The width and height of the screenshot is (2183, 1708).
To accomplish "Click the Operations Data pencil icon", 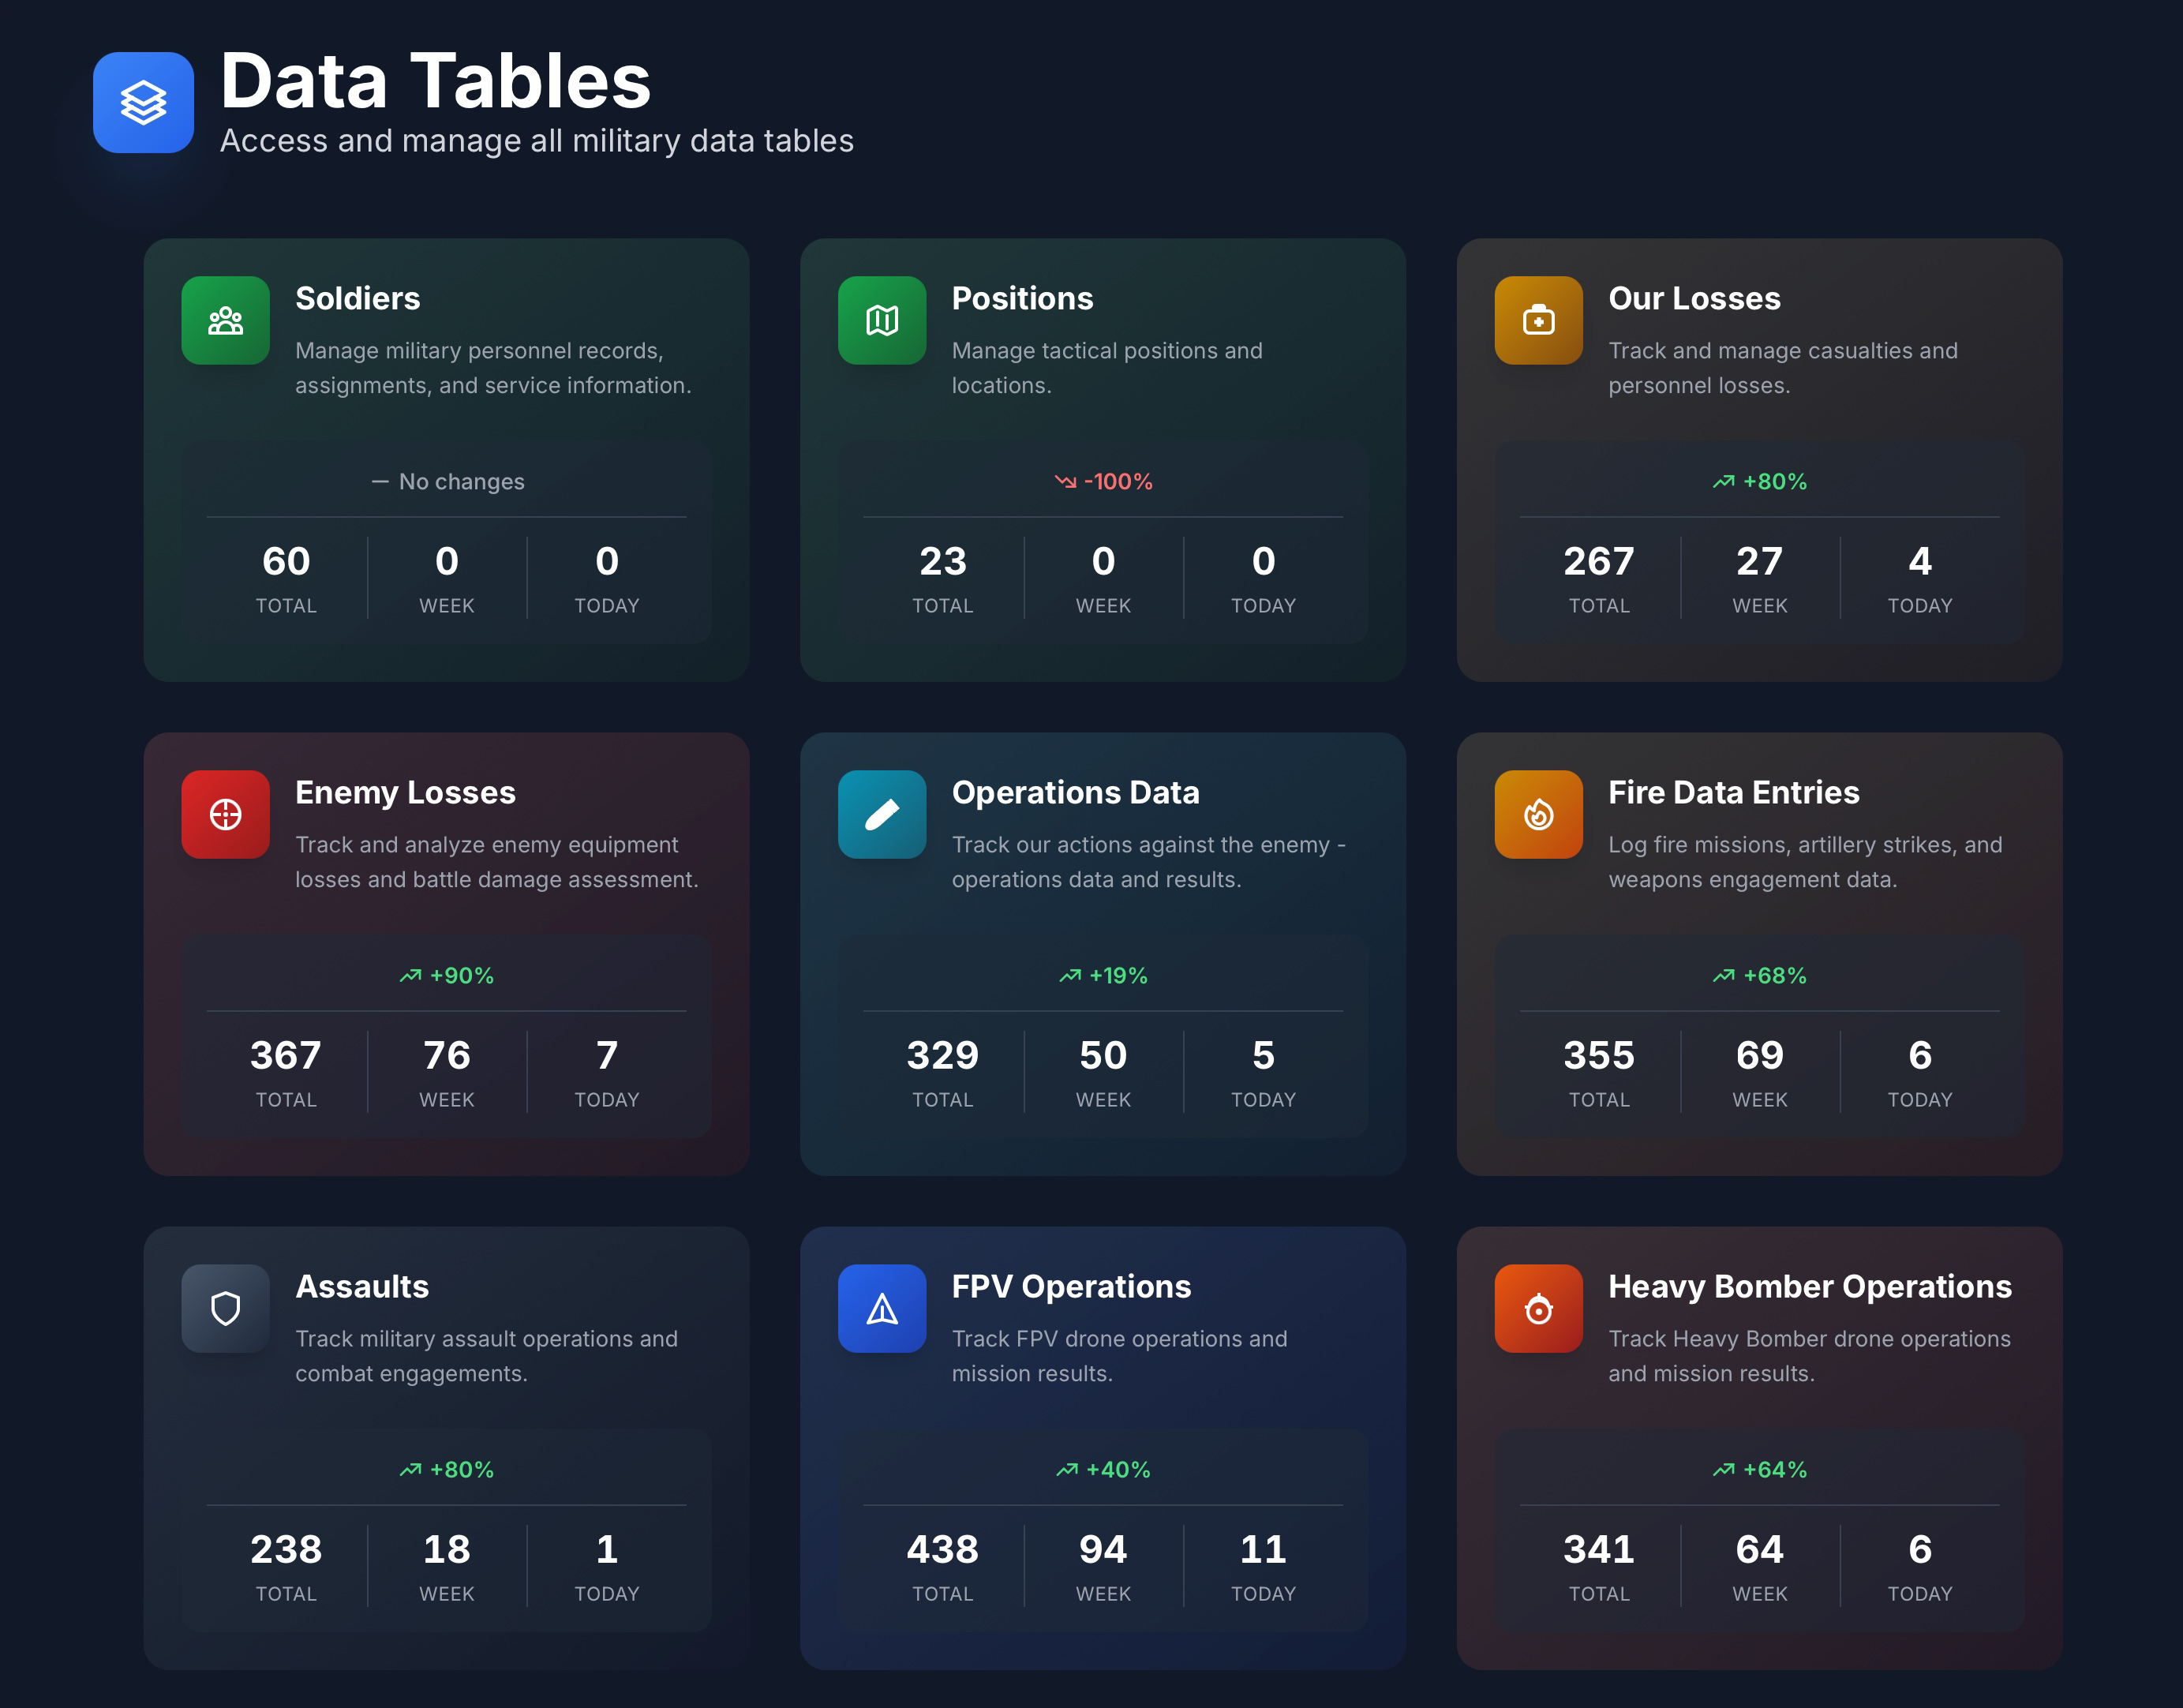I will click(x=882, y=814).
